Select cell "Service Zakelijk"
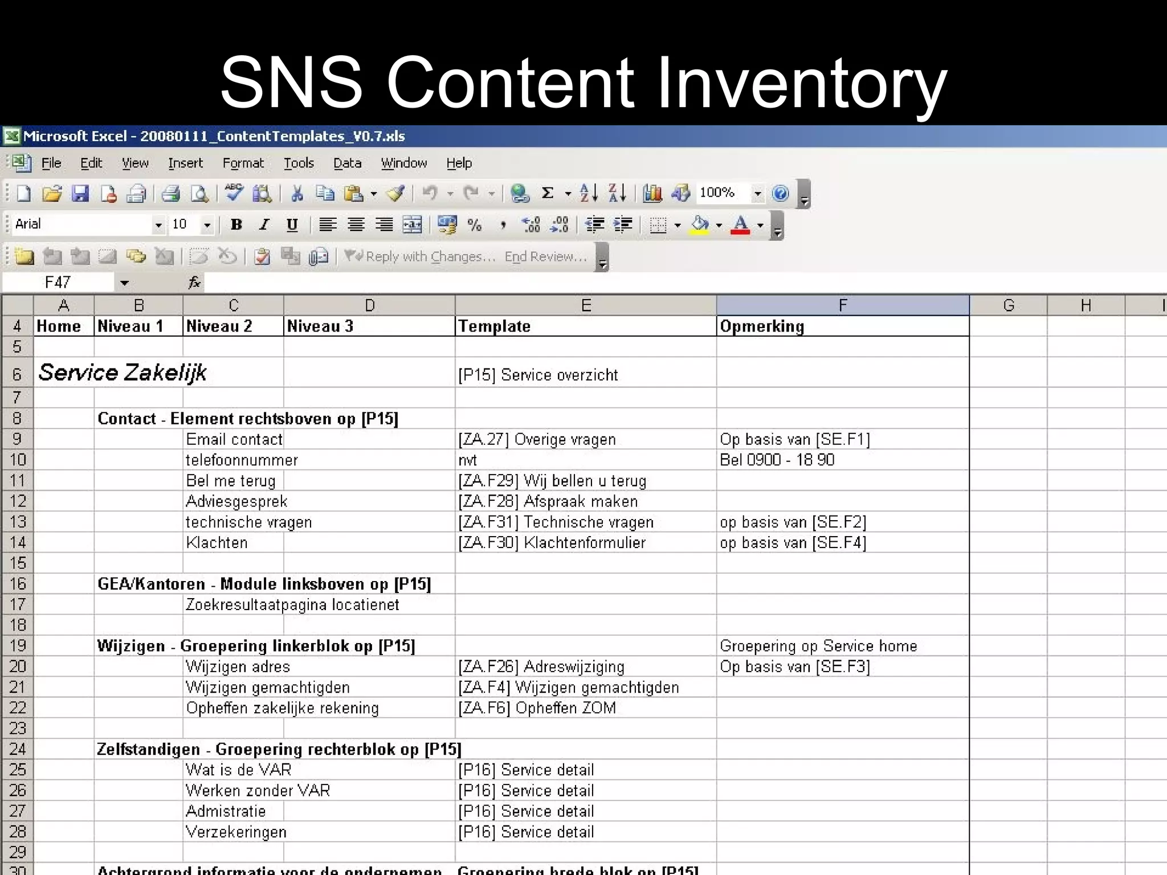This screenshot has height=875, width=1167. 122,373
